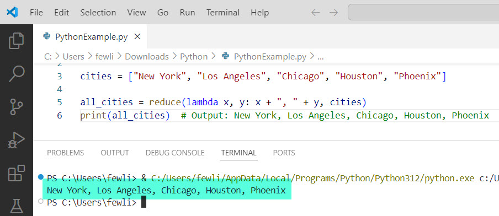Viewport: 499px width, 216px height.
Task: Open the Testing flask view
Action: (x=16, y=206)
